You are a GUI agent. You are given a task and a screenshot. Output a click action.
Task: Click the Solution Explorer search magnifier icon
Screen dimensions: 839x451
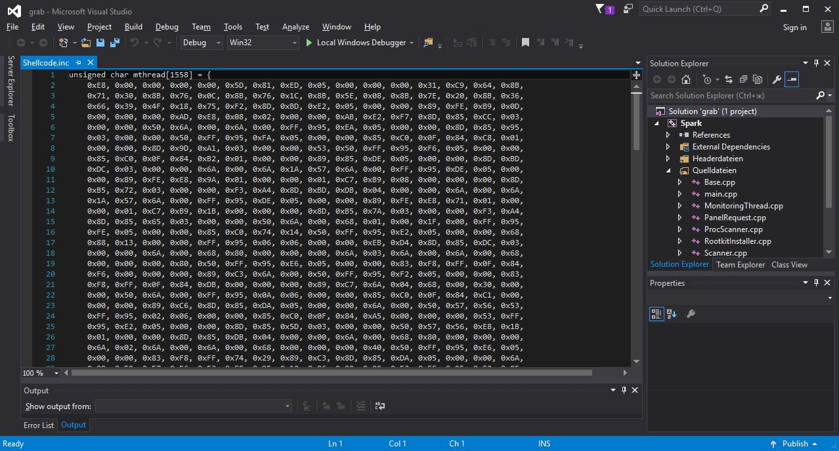(x=820, y=96)
